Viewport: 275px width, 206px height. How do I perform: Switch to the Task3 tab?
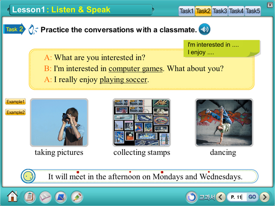[x=220, y=11]
